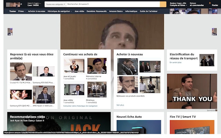Open the Jack Ryan video recommendation banner
Image resolution: width=221 pixels, height=138 pixels.
pos(59,123)
